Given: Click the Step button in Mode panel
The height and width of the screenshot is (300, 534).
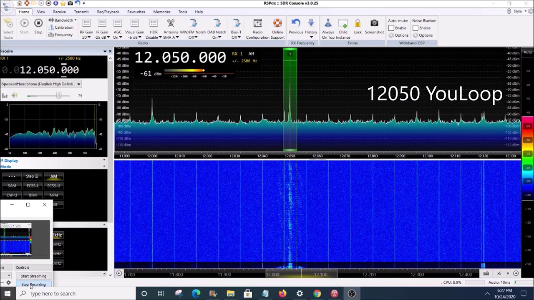Looking at the screenshot, I should 32,177.
